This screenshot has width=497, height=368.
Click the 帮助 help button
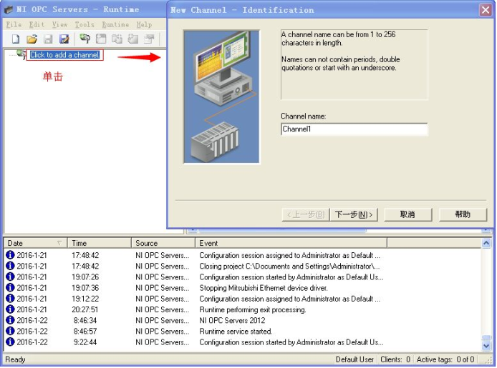coord(463,214)
